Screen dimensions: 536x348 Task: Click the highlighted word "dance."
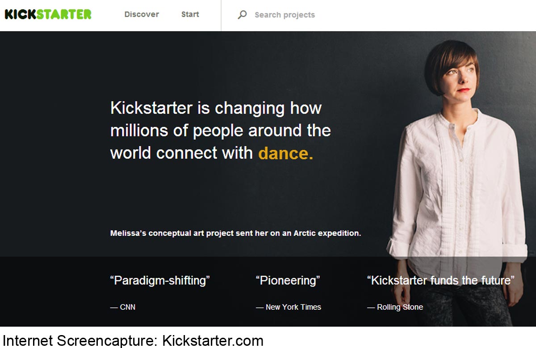coord(285,153)
